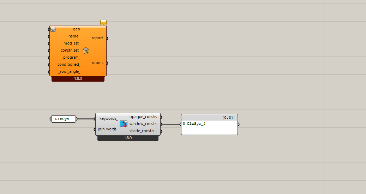Click the wire from window_constrs to result panel
Viewport: 366px width, 194px height.
pos(171,124)
